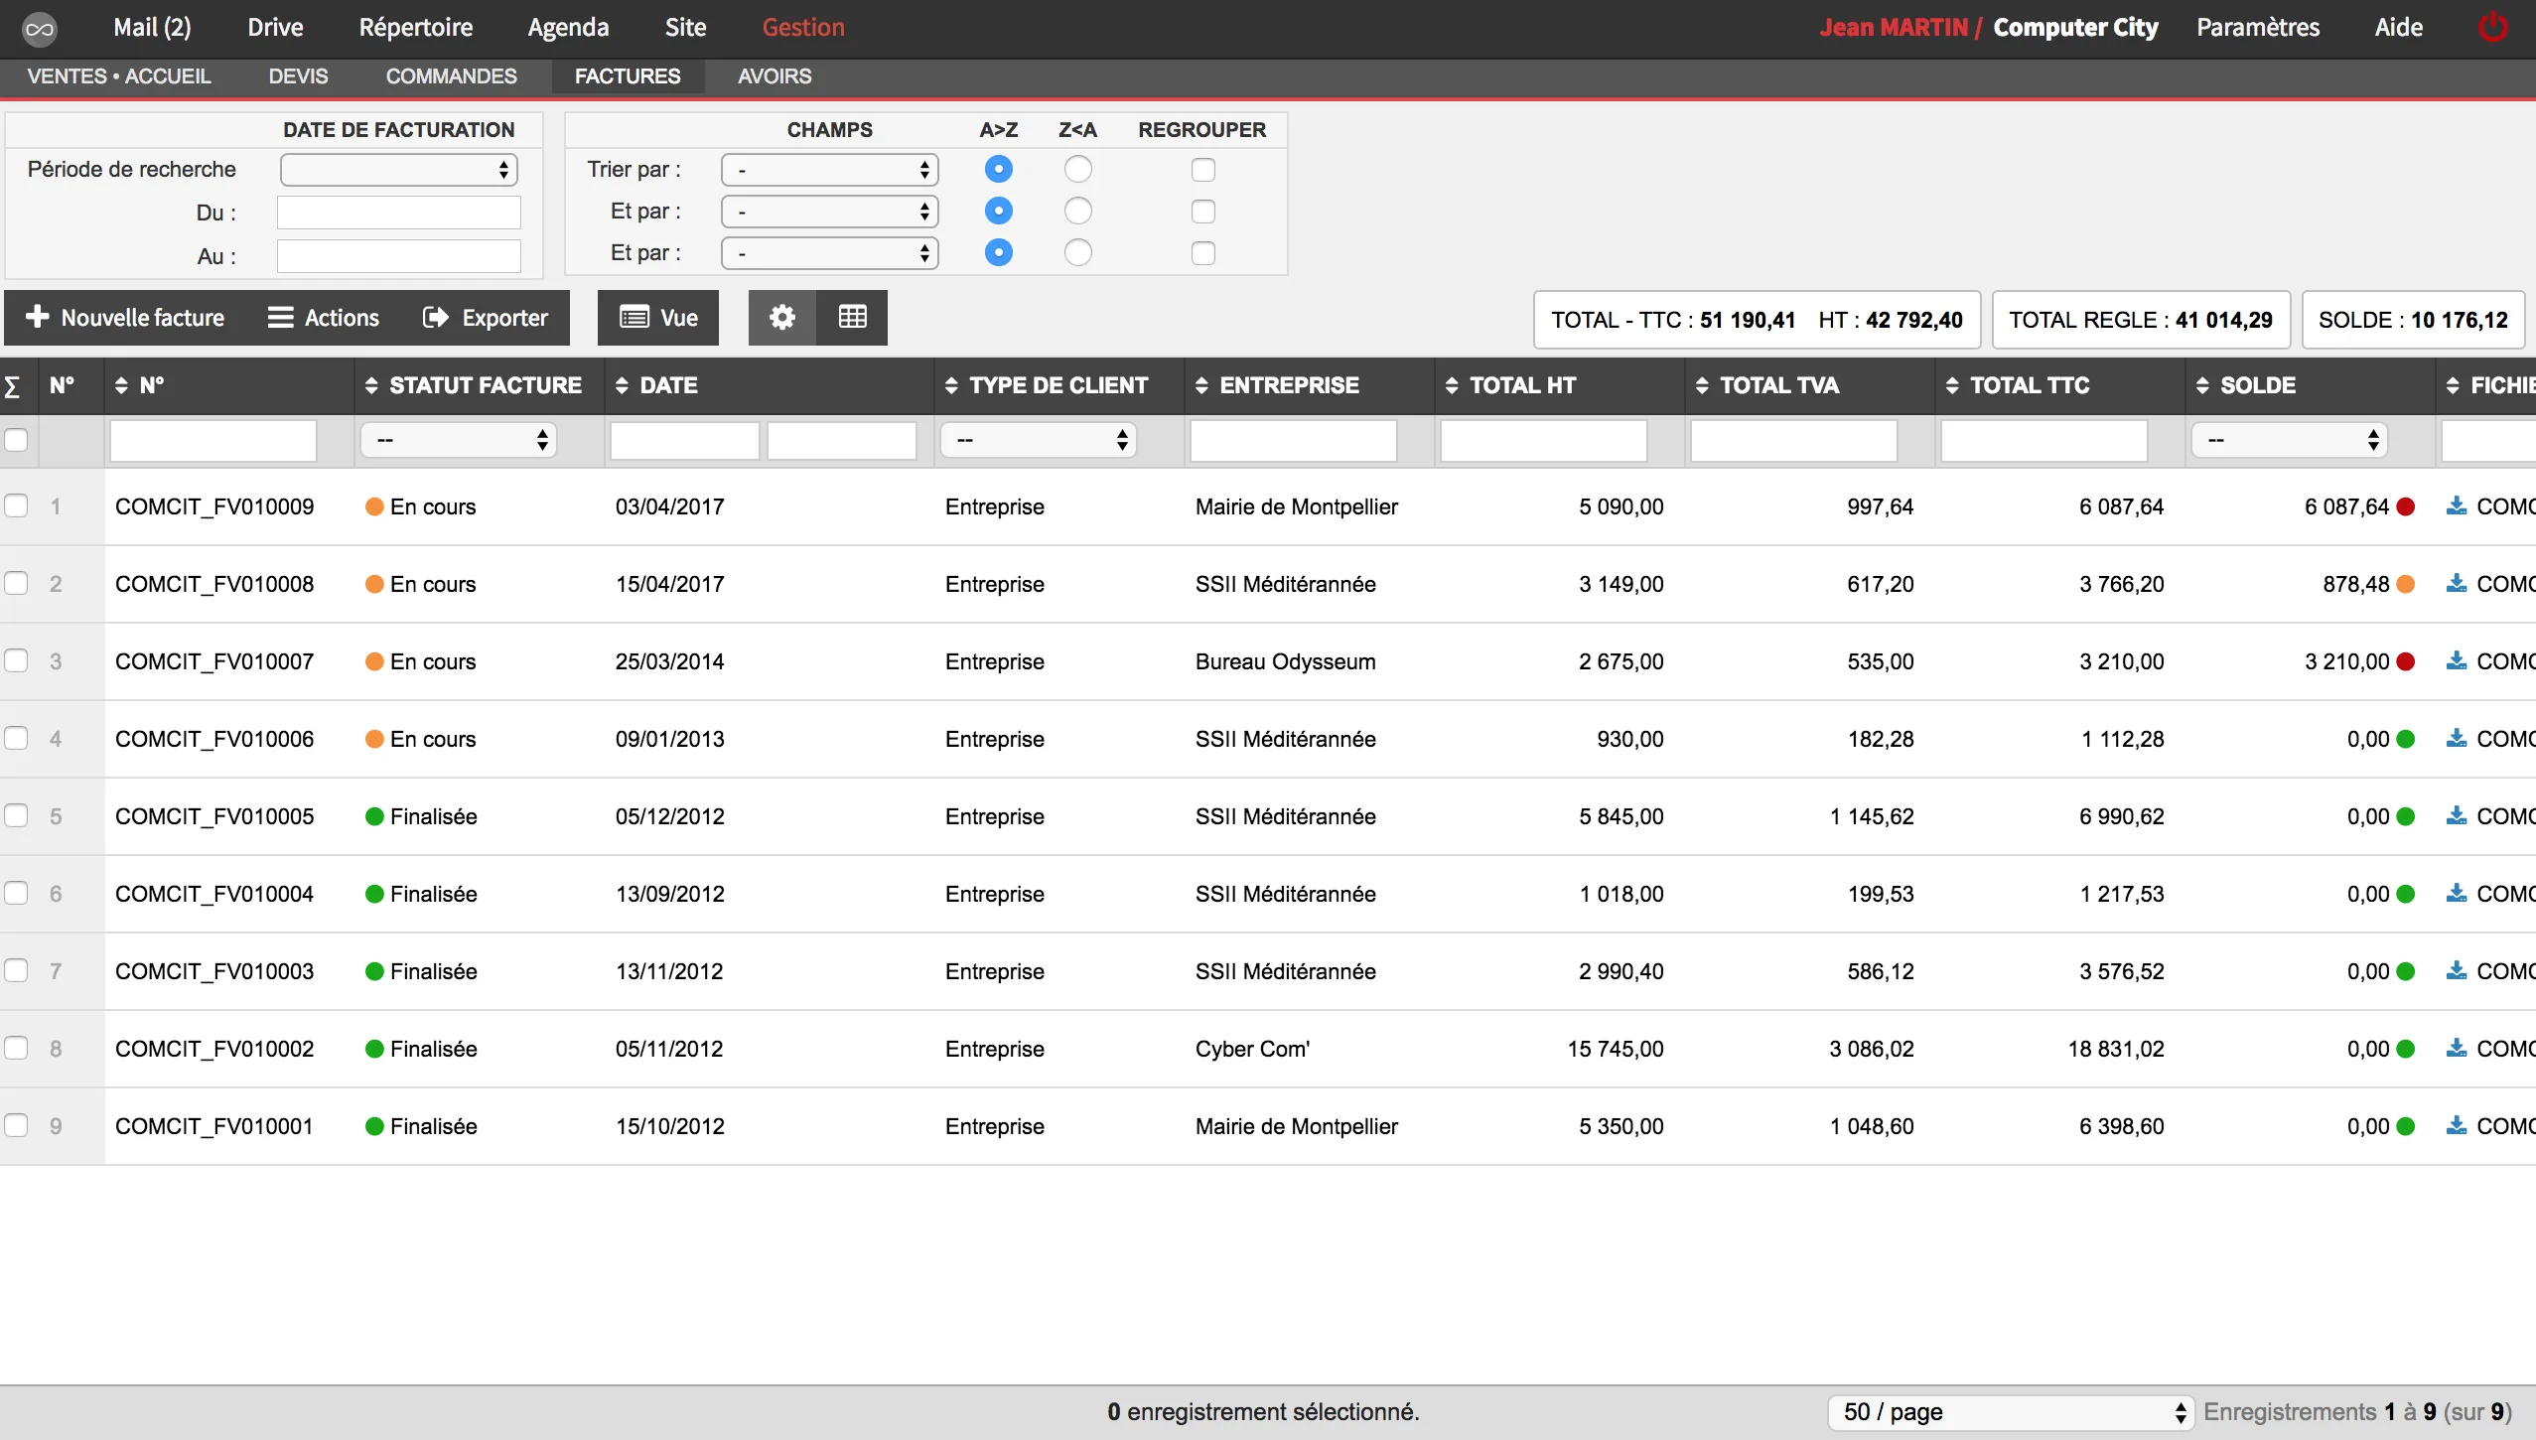
Task: Sort by SOLDE column arrows
Action: (2202, 385)
